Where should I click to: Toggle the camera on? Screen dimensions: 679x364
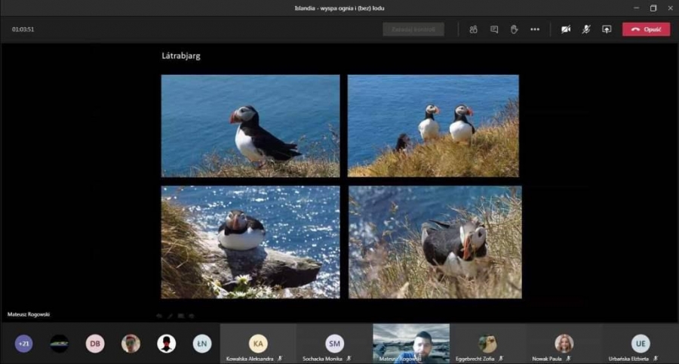pyautogui.click(x=565, y=29)
